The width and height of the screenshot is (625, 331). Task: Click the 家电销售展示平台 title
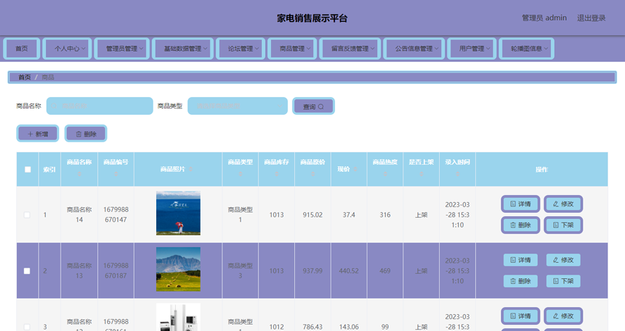312,18
